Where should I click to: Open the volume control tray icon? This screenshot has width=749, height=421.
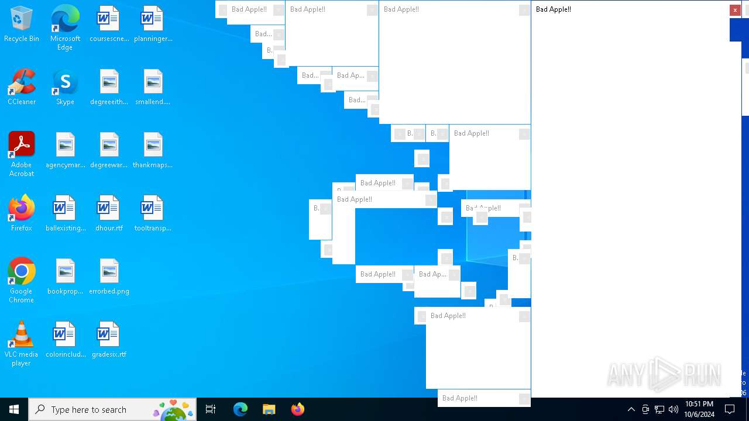[x=674, y=409]
